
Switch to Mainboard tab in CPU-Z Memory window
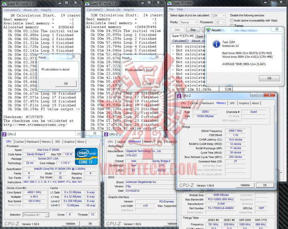coord(207,103)
